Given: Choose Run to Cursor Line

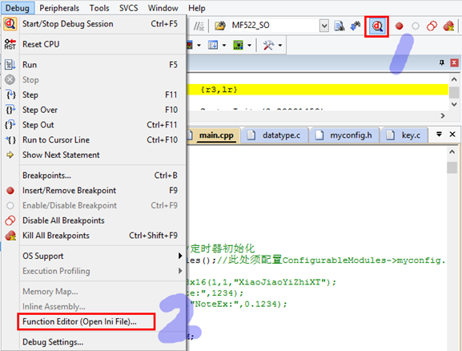Looking at the screenshot, I should (94, 139).
